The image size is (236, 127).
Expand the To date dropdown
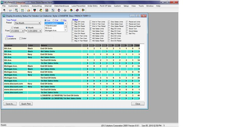pyautogui.click(x=40, y=31)
